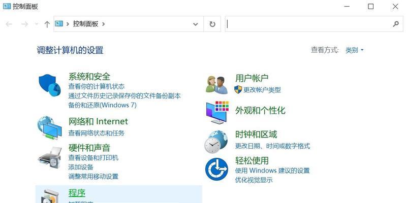Click the 控制面板 breadcrumb segment
406x203 pixels.
click(86, 24)
